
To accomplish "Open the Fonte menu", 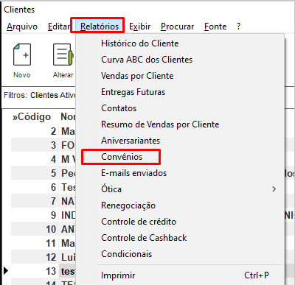I will (215, 27).
